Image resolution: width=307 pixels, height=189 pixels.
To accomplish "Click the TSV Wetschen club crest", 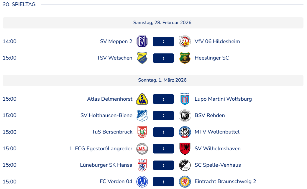I will [142, 58].
